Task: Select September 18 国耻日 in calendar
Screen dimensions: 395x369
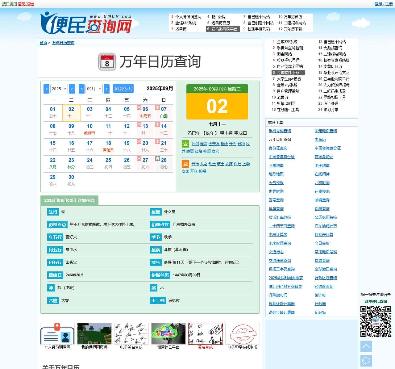Action: click(108, 146)
